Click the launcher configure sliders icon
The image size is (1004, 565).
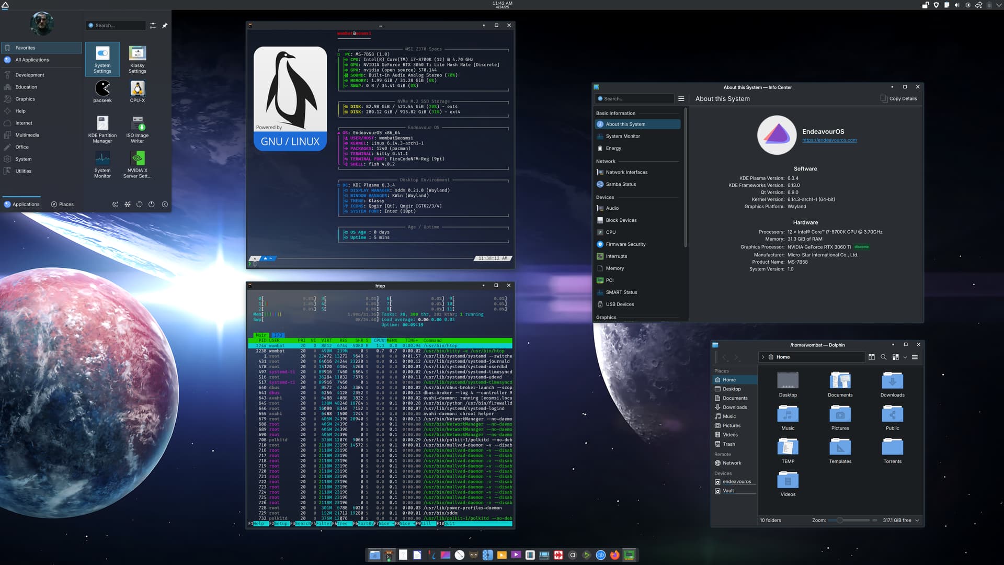153,25
